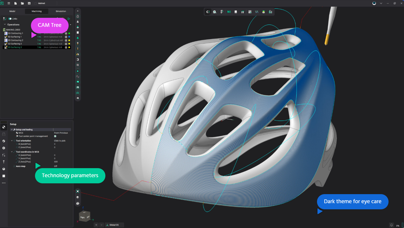Viewport: 404px width, 228px height.
Task: Click the open folder icon in title bar
Action: point(22,3)
